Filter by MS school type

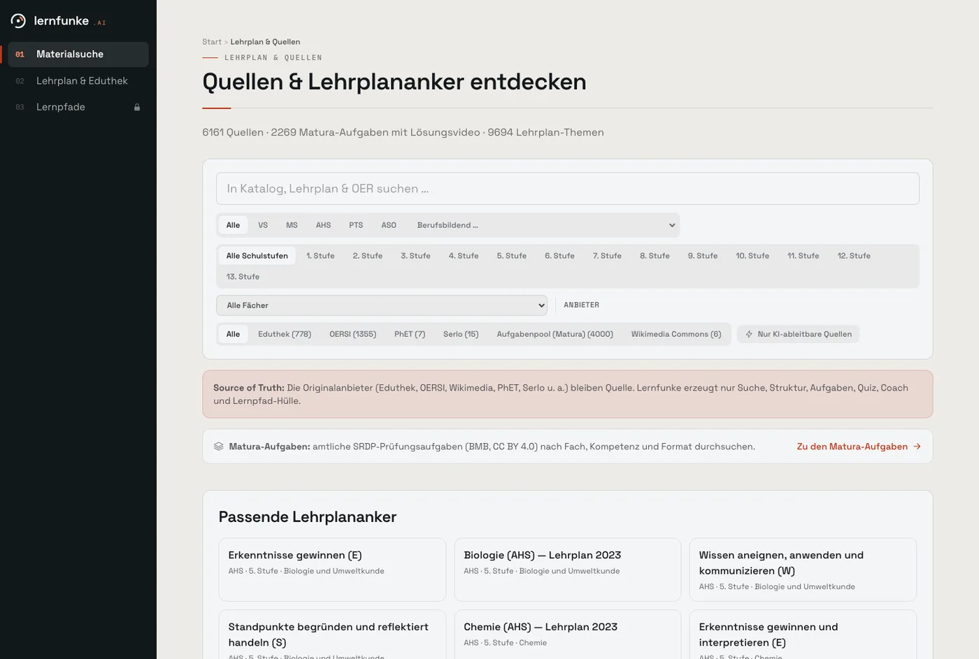click(292, 225)
